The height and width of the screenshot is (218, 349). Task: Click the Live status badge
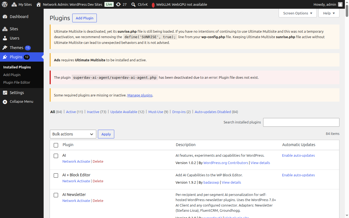pos(109,4)
